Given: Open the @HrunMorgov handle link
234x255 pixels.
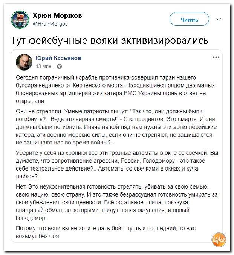Looking at the screenshot, I should 50,24.
